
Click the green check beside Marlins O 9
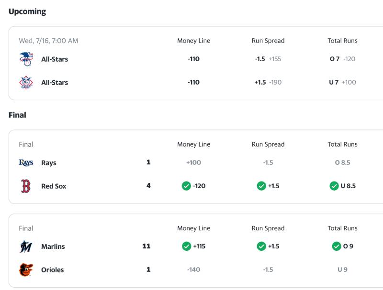click(337, 246)
